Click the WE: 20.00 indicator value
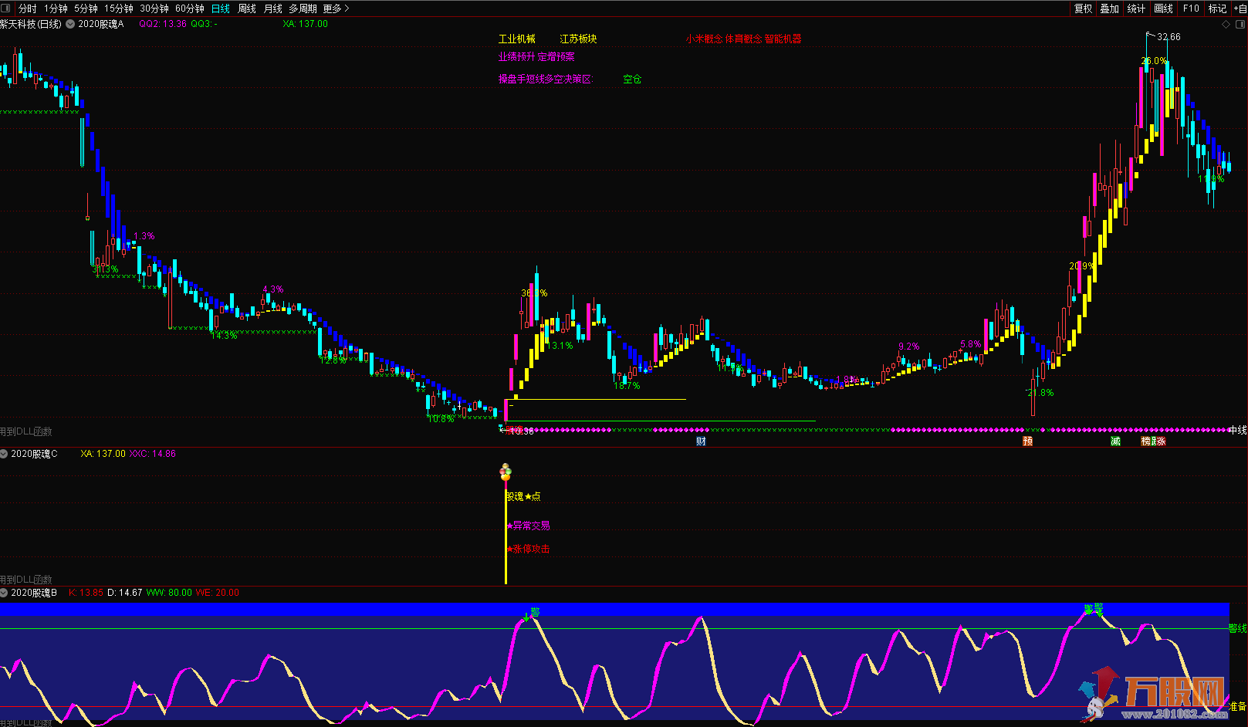This screenshot has width=1248, height=727. tap(218, 593)
